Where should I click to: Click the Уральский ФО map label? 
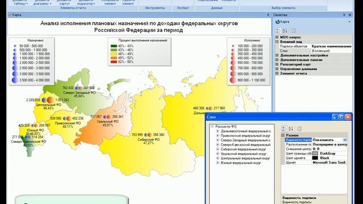click(x=108, y=121)
